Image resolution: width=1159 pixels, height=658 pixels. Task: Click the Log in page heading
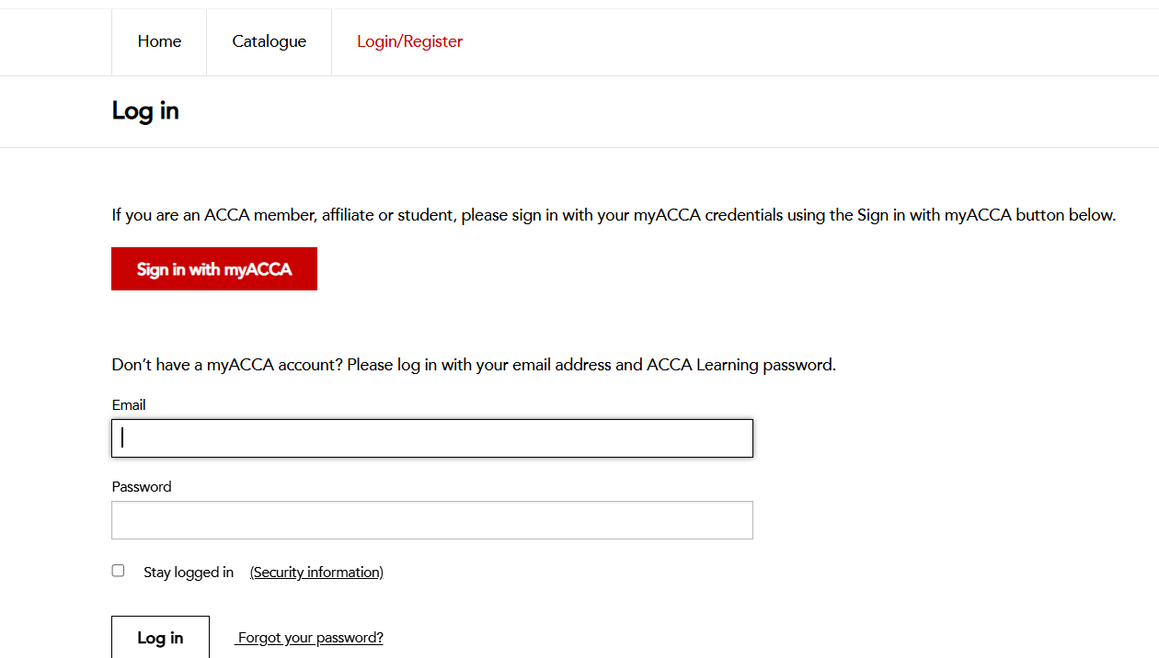pos(145,111)
